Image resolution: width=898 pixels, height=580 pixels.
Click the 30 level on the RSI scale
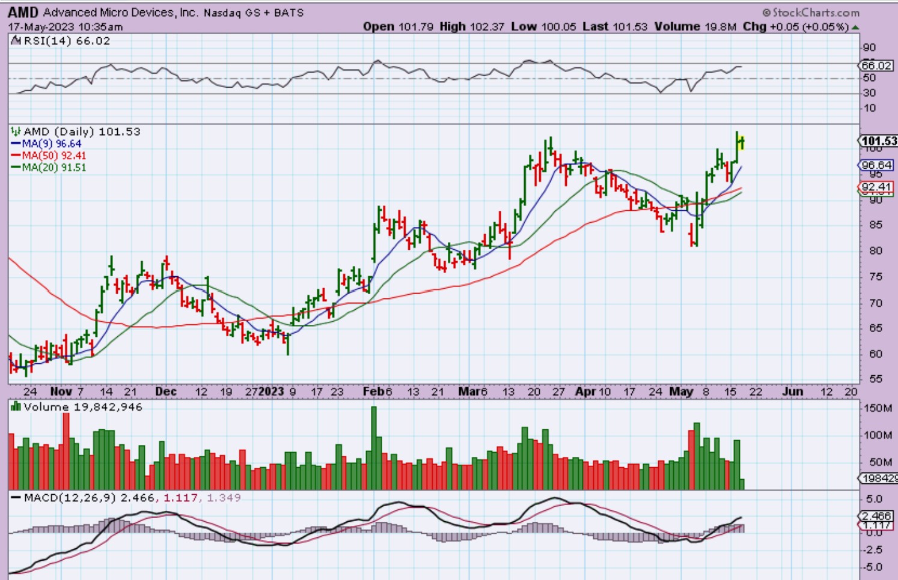point(869,92)
